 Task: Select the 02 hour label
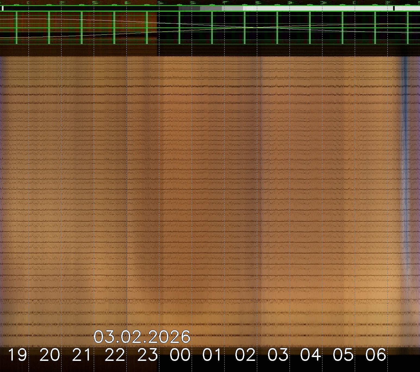245,355
